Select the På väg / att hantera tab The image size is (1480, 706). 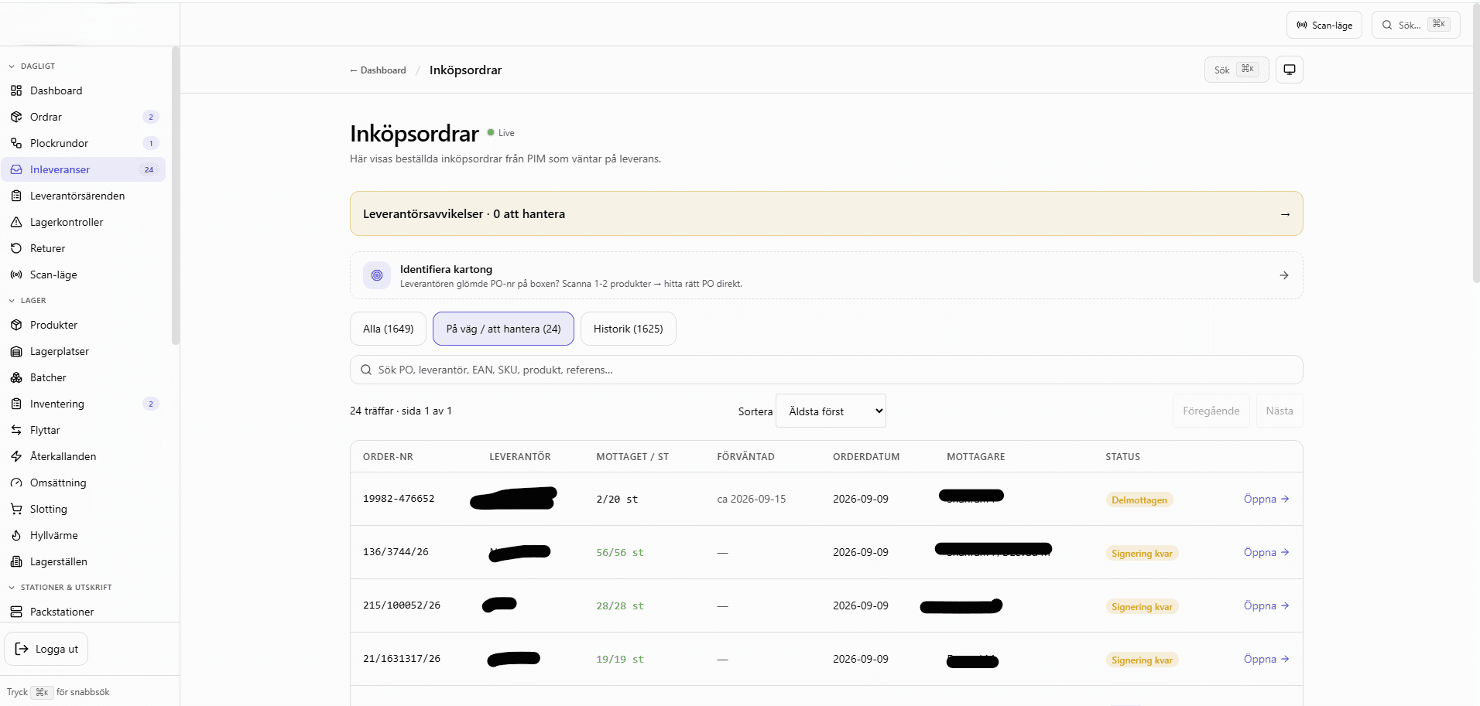pos(503,329)
